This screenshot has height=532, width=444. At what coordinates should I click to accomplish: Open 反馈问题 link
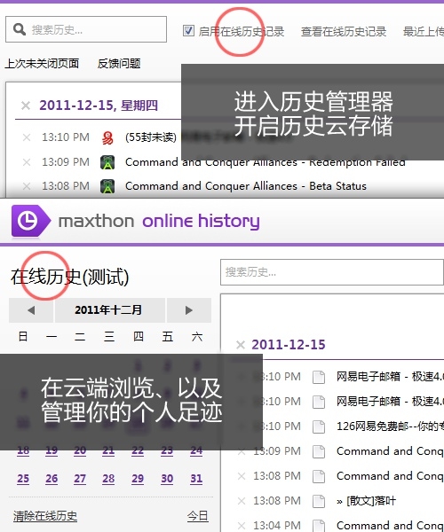click(x=119, y=64)
